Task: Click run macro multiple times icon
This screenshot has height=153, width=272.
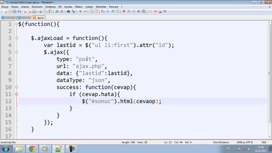Action: click(x=139, y=11)
